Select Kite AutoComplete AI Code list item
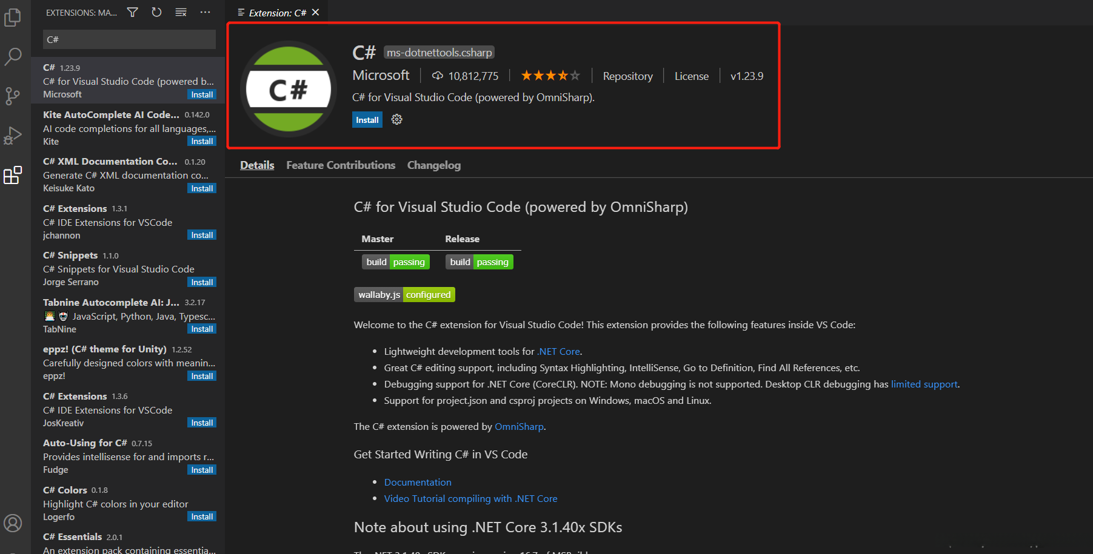 (x=128, y=128)
